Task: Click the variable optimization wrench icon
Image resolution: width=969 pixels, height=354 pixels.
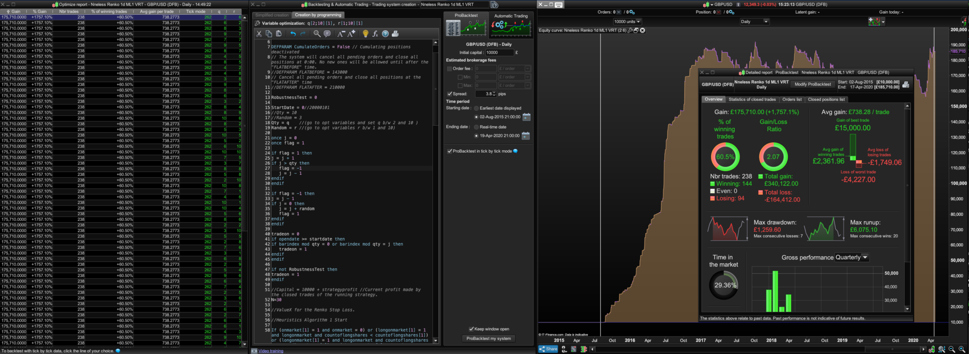Action: (x=257, y=23)
